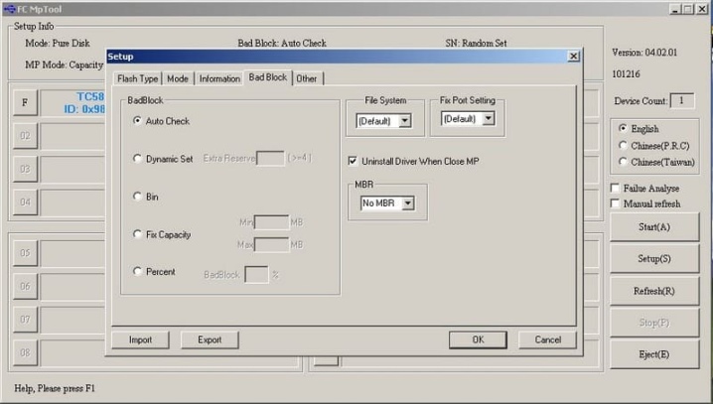Viewport: 713px width, 404px height.
Task: Go to the Other tab
Action: tap(307, 78)
